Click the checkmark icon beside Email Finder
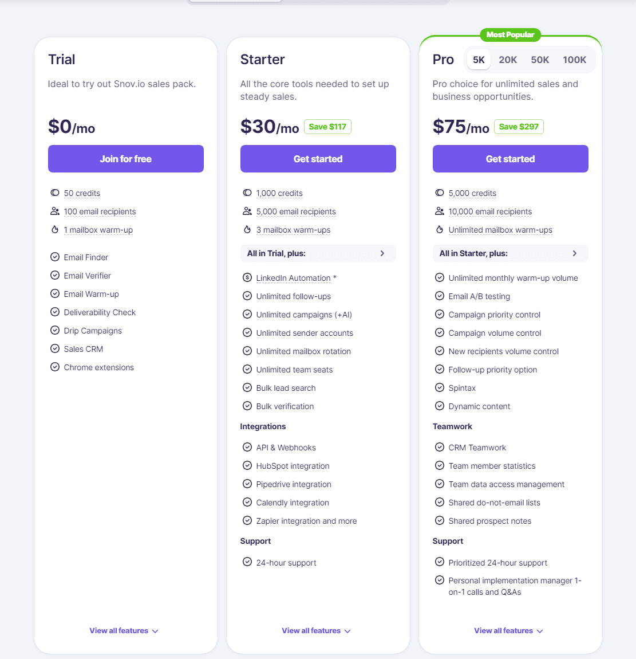This screenshot has height=659, width=636. (55, 257)
